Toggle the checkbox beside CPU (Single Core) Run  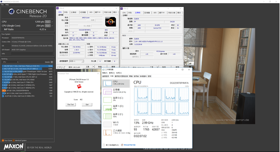coord(52,26)
